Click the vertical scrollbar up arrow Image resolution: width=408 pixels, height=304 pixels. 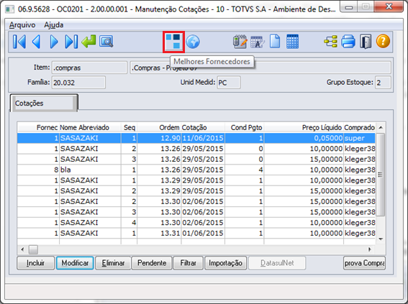(381, 127)
